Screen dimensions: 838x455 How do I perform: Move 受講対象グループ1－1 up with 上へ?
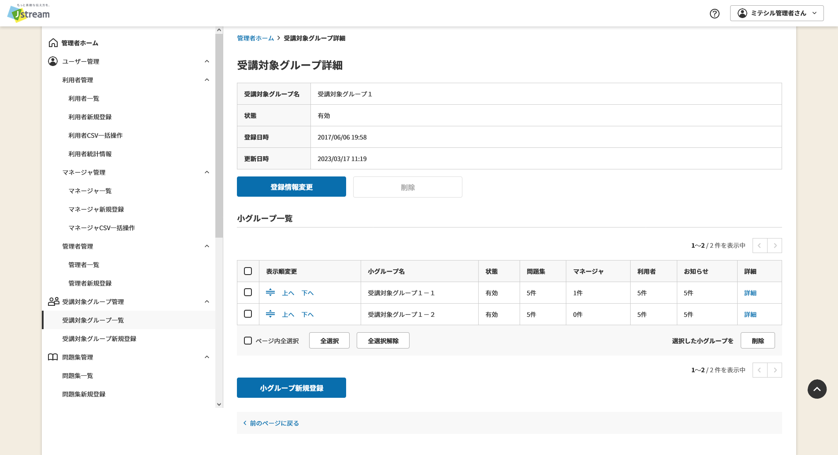pyautogui.click(x=288, y=293)
